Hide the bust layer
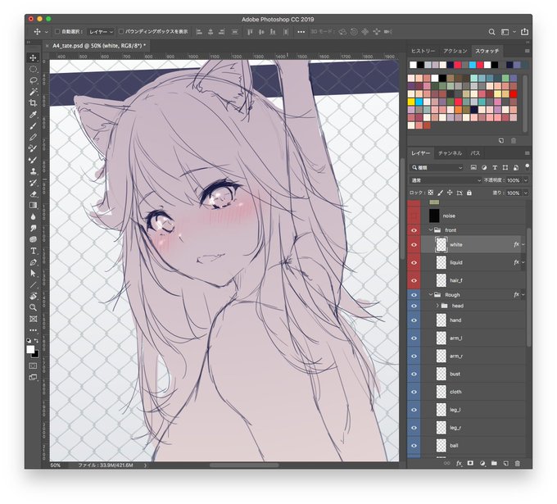Viewport: 557px width, 504px height. 414,374
